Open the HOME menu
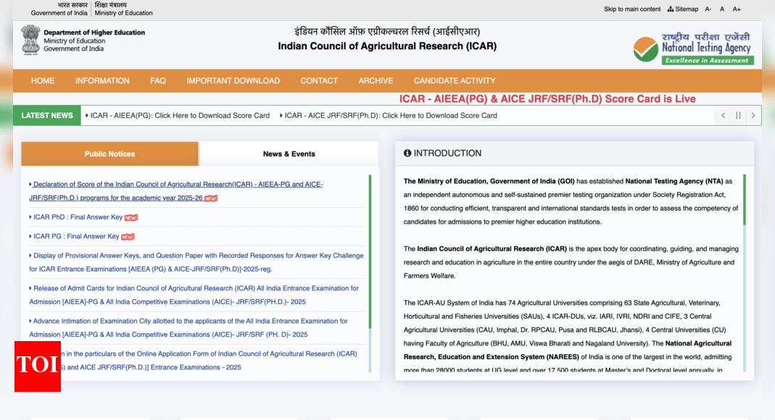 pyautogui.click(x=43, y=80)
